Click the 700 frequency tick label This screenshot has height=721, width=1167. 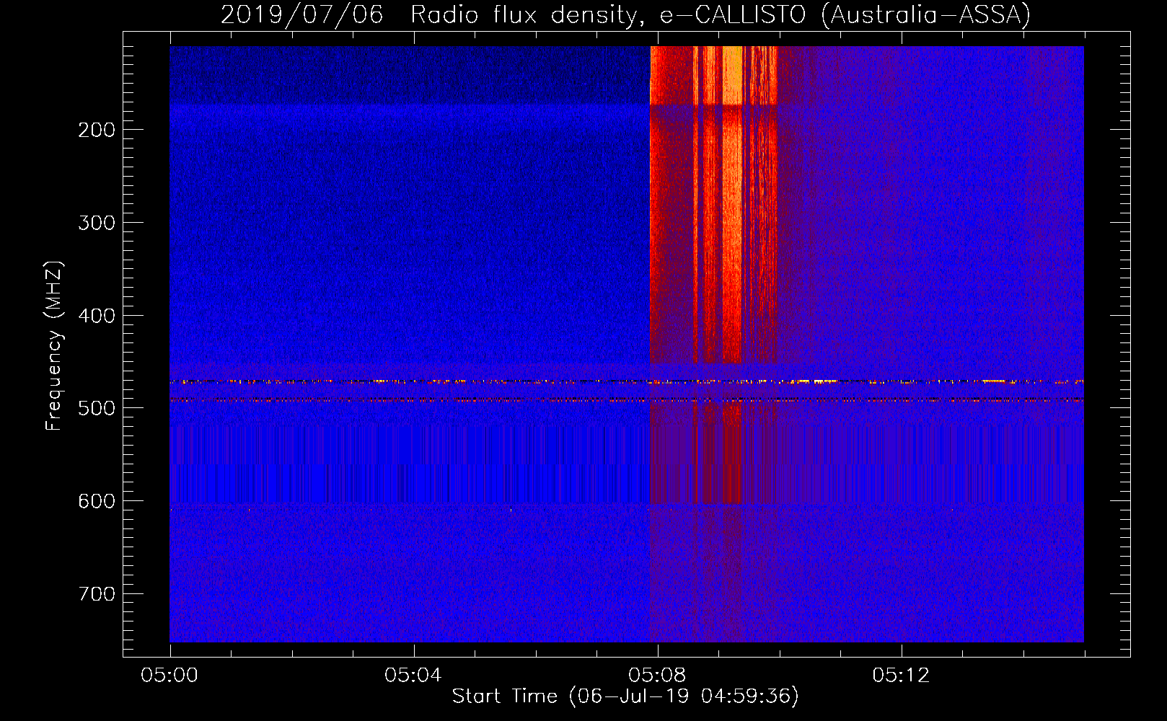pos(97,594)
